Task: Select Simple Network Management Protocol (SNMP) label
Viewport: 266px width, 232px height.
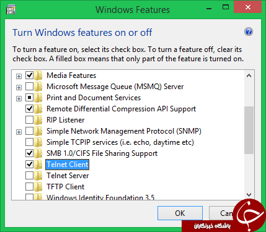Action: click(x=124, y=131)
